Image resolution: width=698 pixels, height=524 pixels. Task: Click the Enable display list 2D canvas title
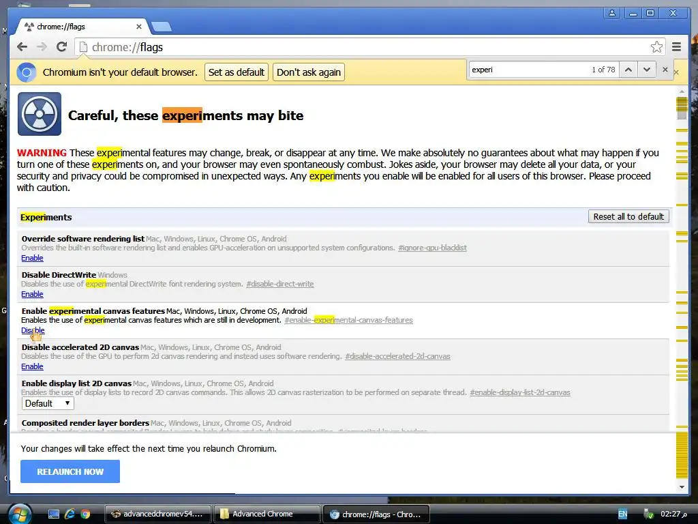point(76,383)
